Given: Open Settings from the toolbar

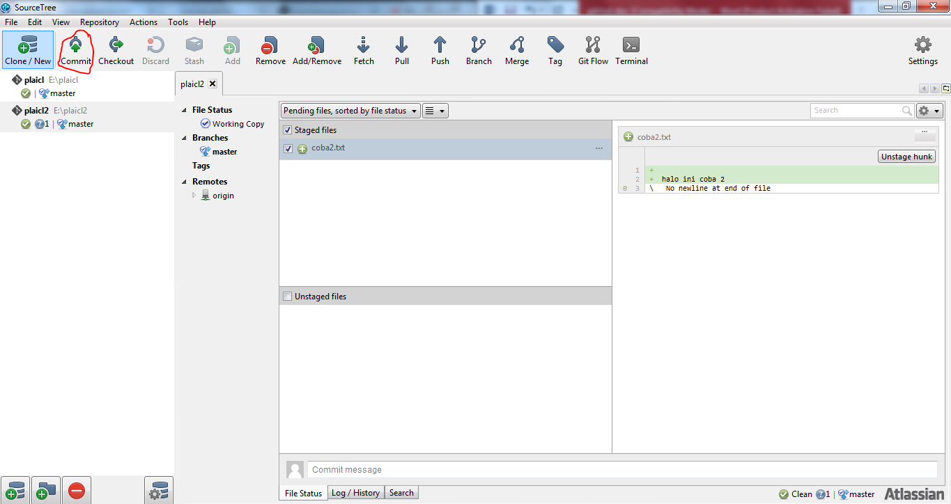Looking at the screenshot, I should pos(922,49).
